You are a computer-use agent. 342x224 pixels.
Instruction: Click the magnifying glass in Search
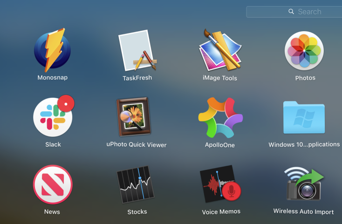click(x=291, y=12)
